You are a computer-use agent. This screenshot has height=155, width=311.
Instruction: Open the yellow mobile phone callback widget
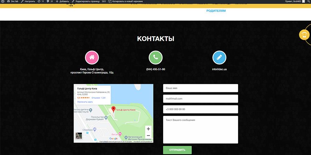point(304,35)
